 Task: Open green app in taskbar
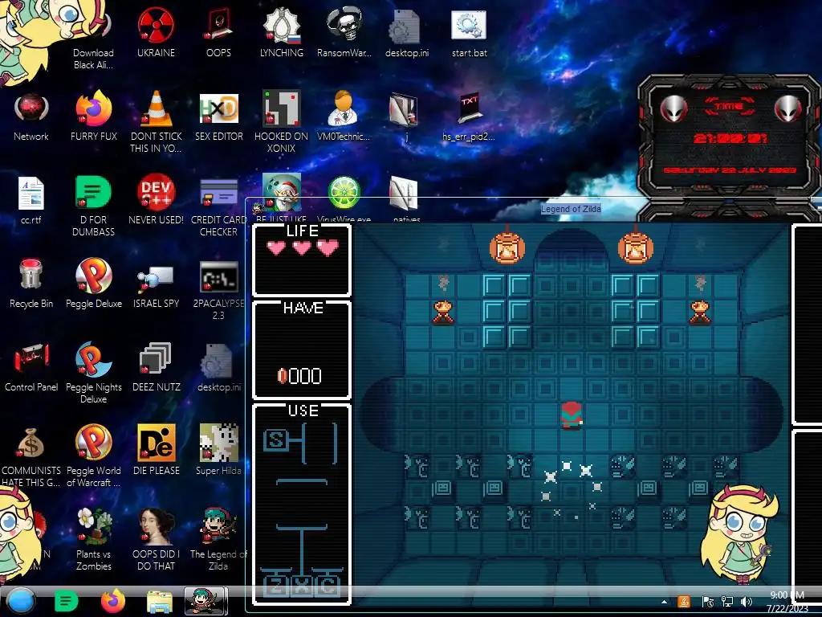[66, 601]
